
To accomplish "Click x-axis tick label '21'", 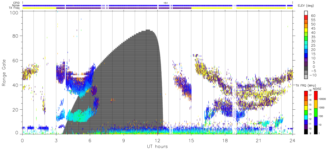I will tap(259, 140).
